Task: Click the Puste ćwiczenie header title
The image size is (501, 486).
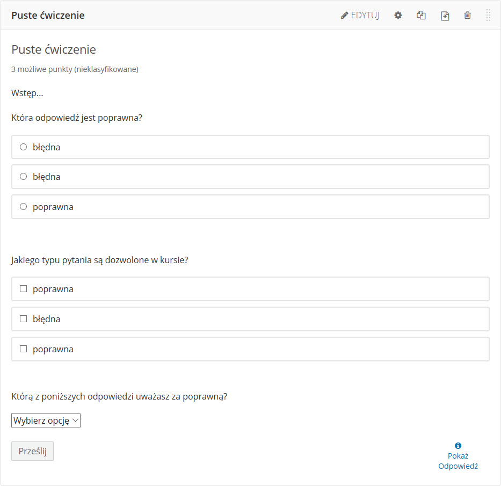Action: 48,16
